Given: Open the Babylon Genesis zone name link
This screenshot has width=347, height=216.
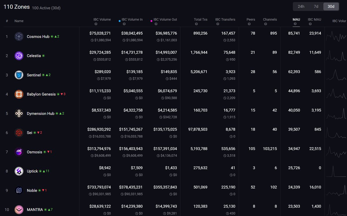Looking at the screenshot, I should point(41,94).
